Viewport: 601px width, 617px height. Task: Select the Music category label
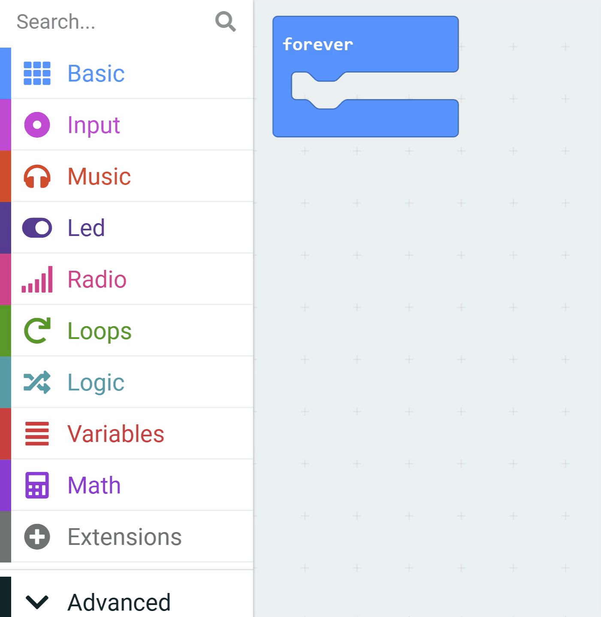tap(99, 176)
